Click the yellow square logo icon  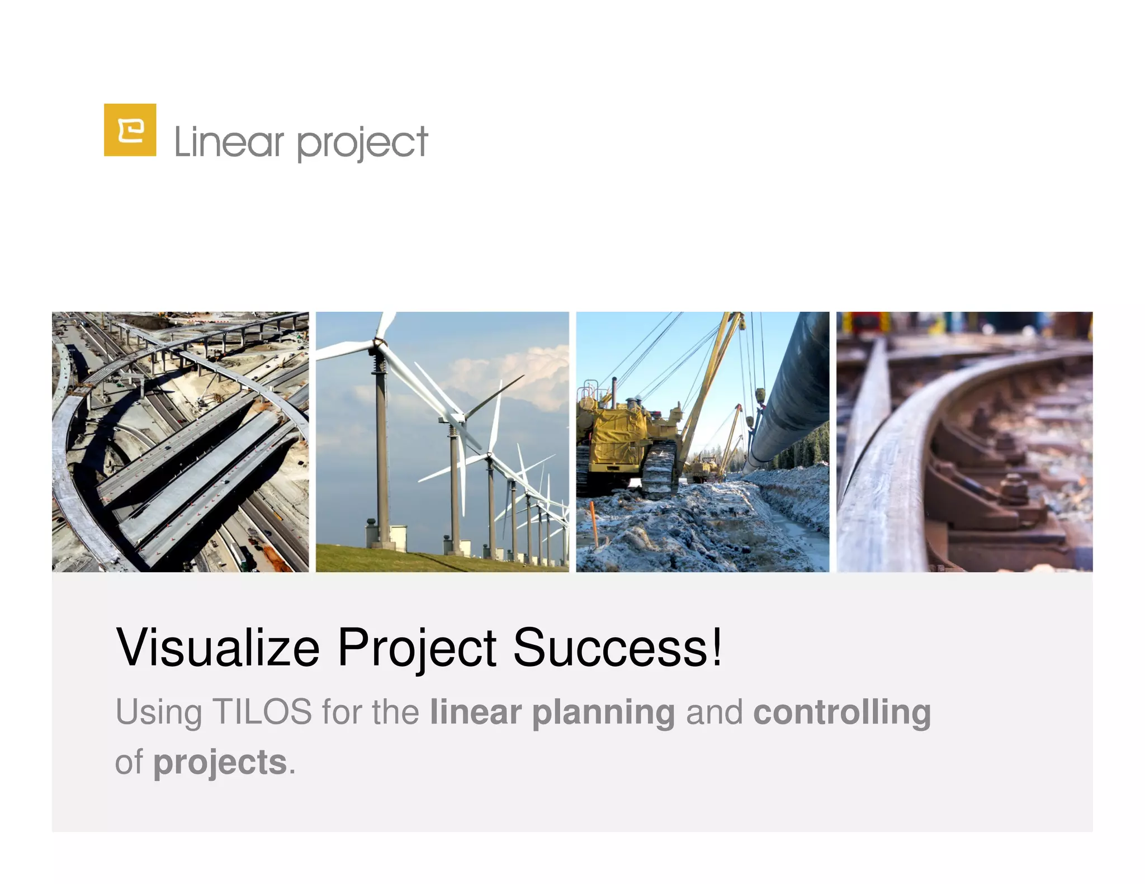[130, 130]
